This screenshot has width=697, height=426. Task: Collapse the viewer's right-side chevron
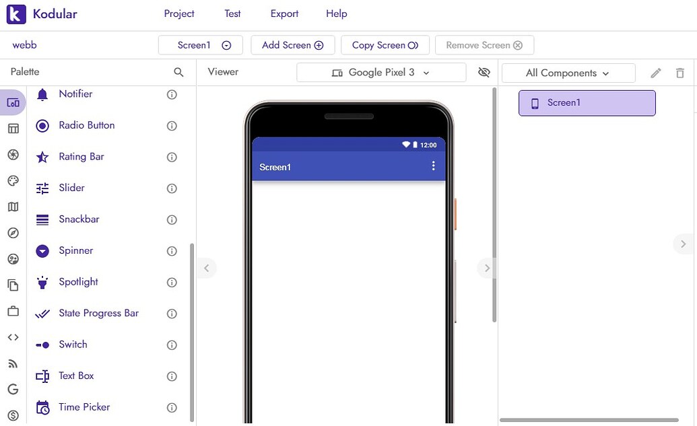click(487, 268)
